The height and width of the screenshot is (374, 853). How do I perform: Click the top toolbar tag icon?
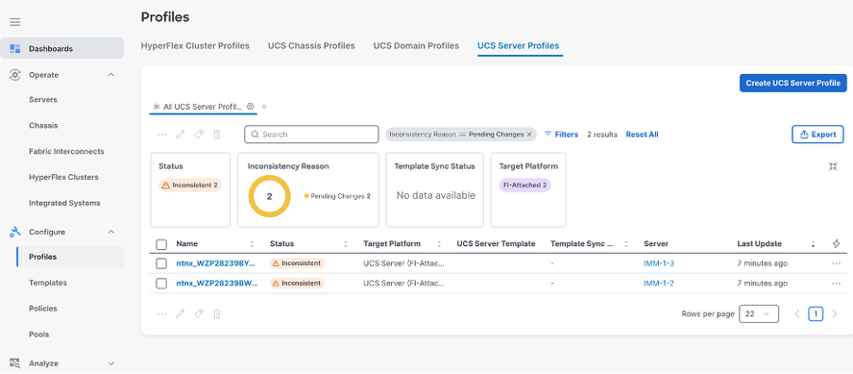(x=199, y=135)
